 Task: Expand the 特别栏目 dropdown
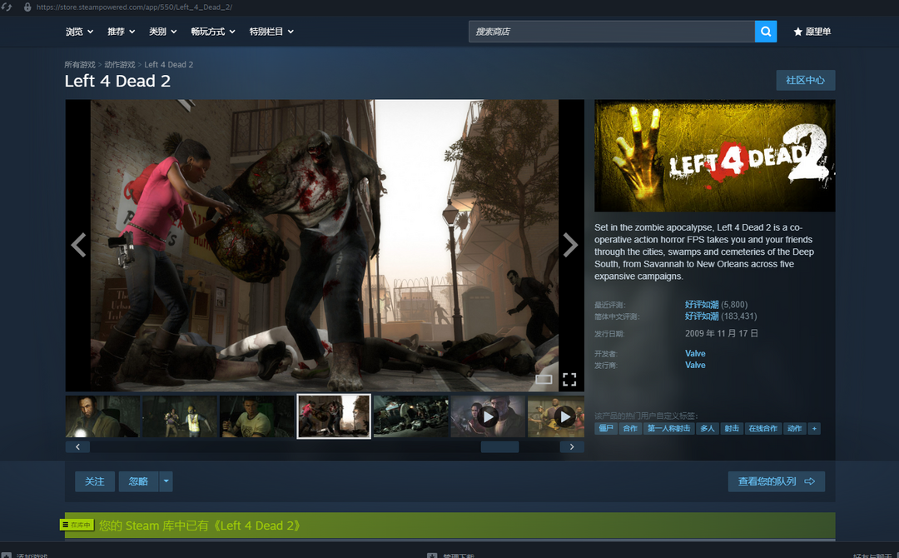click(271, 32)
